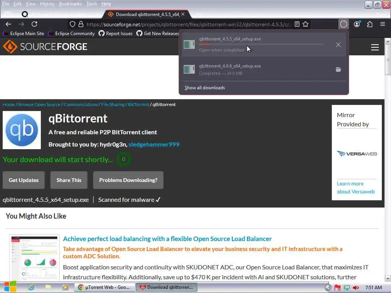Click the network tray icon
This screenshot has width=391, height=293.
[347, 288]
